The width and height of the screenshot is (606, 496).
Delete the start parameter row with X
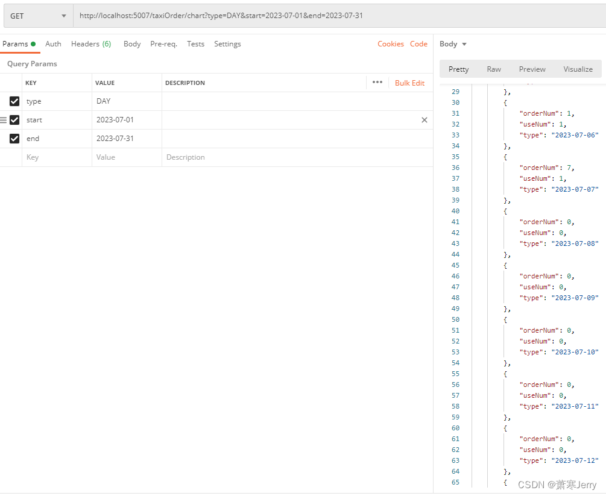point(425,120)
